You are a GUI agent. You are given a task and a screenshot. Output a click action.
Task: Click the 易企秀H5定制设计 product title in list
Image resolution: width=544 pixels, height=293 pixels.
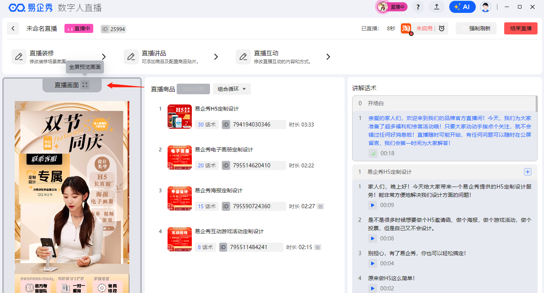(x=217, y=109)
